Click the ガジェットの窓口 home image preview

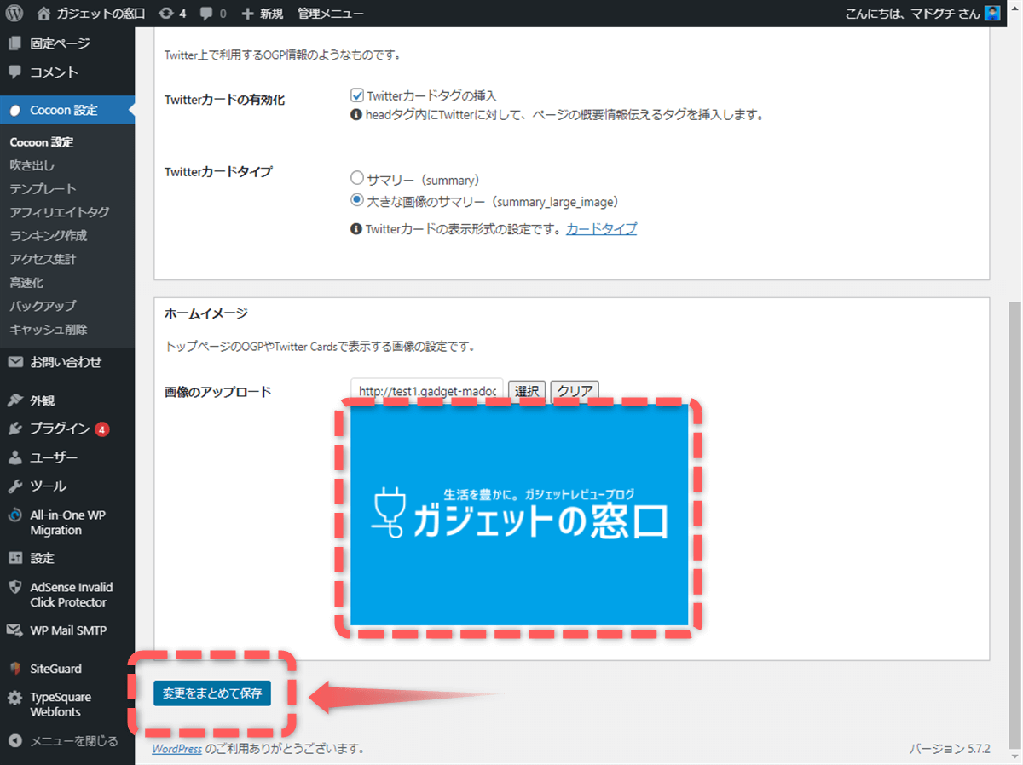pyautogui.click(x=519, y=515)
